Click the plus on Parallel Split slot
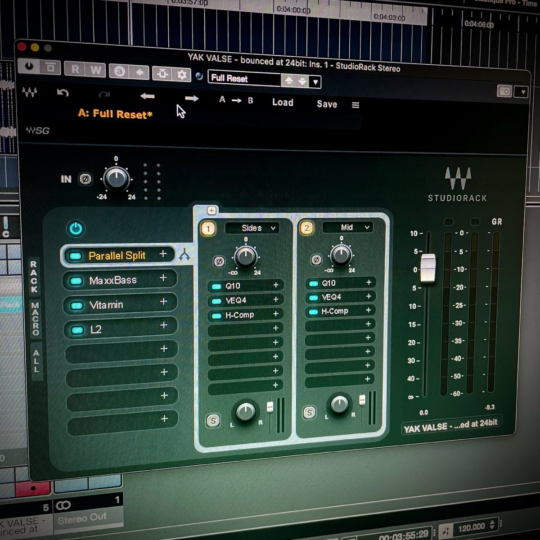The width and height of the screenshot is (540, 540). [x=163, y=254]
